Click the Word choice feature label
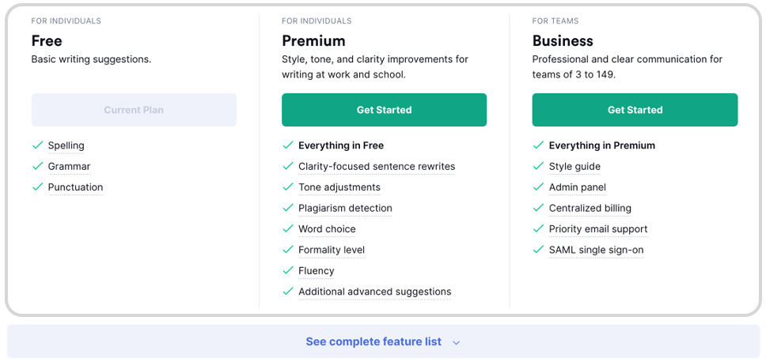 [x=327, y=228]
